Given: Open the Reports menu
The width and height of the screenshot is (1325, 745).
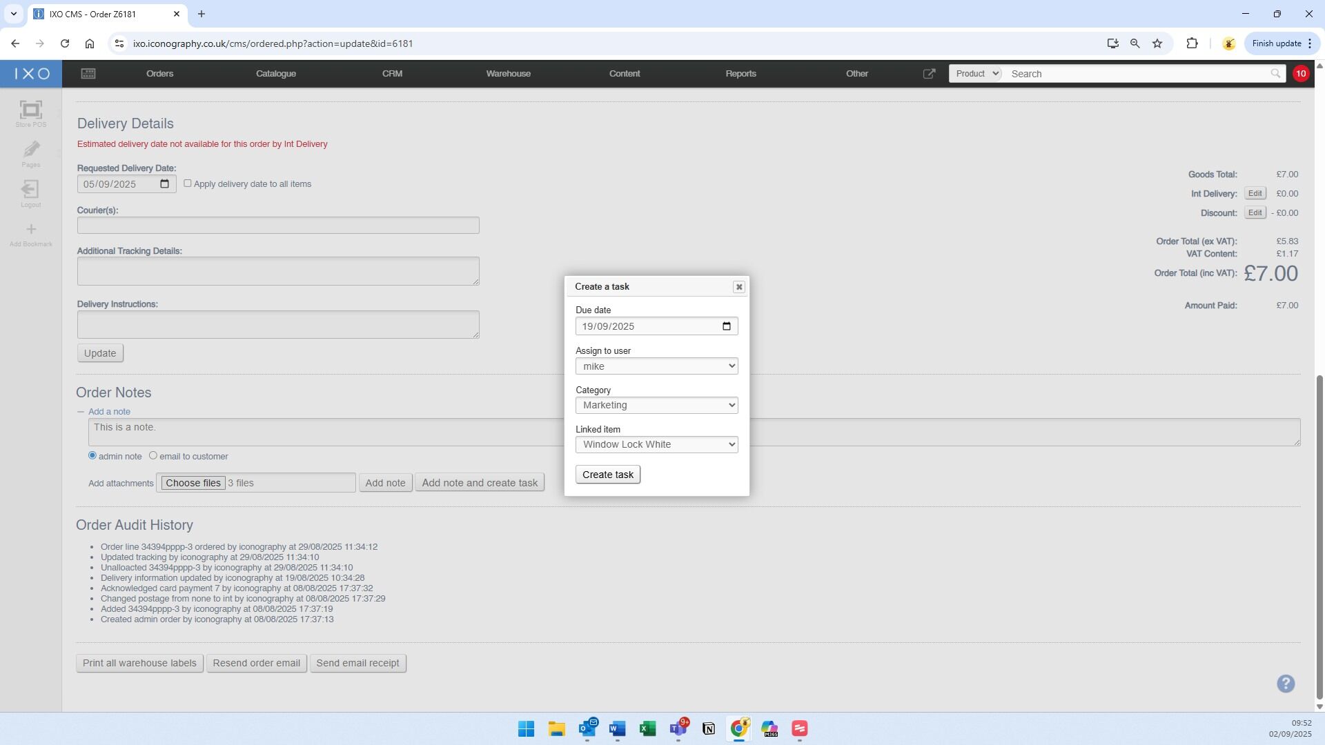Looking at the screenshot, I should [740, 74].
